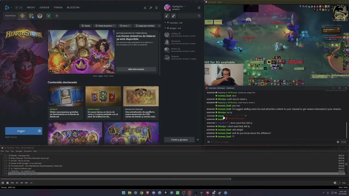Screen dimensions: 349x196
Task: Collapse the social panel with the arrow icon
Action: (198, 140)
